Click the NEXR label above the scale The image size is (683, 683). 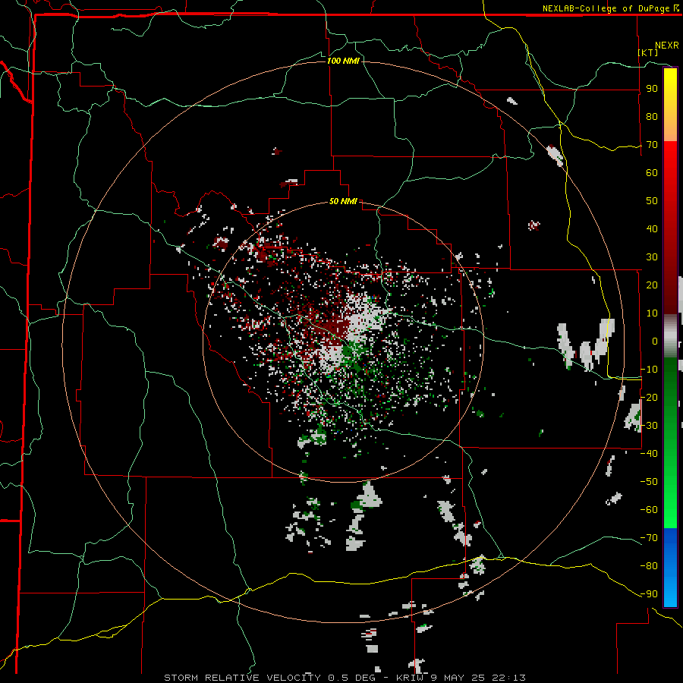pos(666,46)
